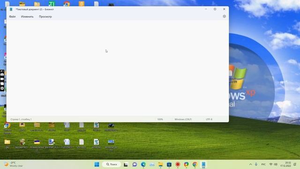Viewport: 300px width, 169px height.
Task: Click the video camera icon on recorder bar
Action: click(x=2, y=79)
